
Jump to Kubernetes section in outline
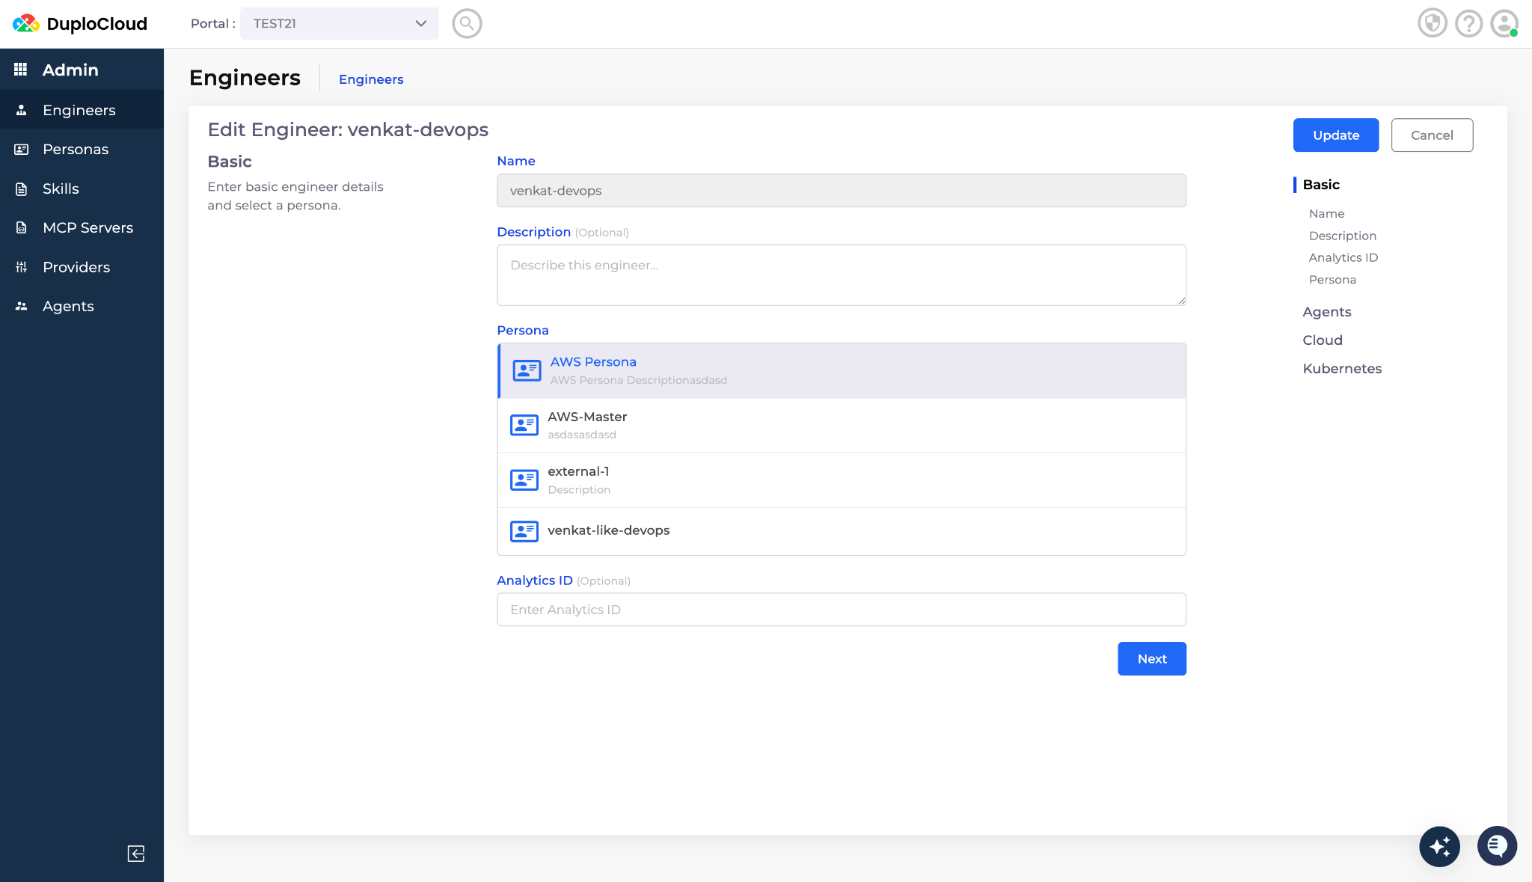(x=1341, y=368)
